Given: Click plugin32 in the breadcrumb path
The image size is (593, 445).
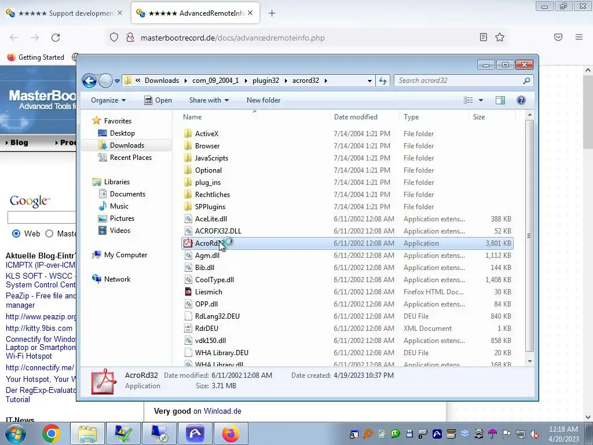Looking at the screenshot, I should click(x=265, y=80).
